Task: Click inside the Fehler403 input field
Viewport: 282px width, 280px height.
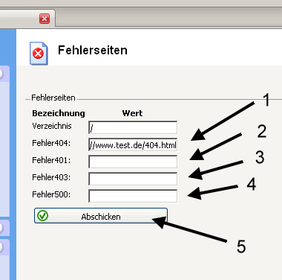Action: pos(133,179)
